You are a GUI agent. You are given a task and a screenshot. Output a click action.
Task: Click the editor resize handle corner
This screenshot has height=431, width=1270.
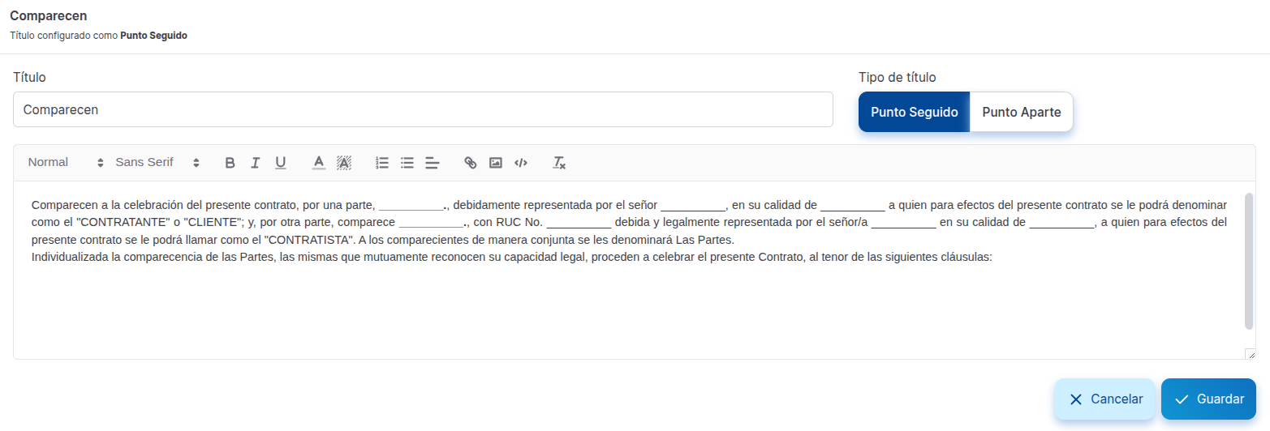pyautogui.click(x=1251, y=354)
